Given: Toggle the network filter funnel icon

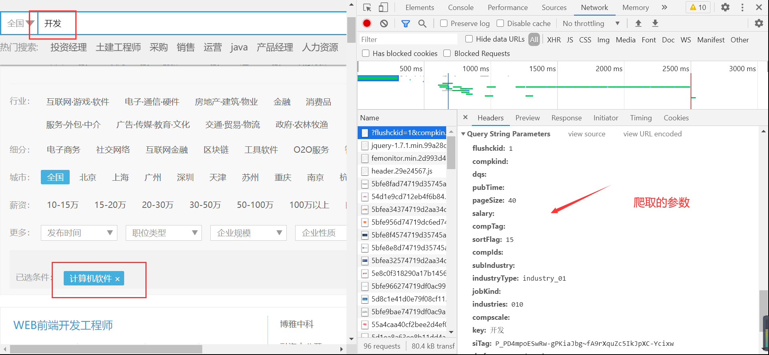Looking at the screenshot, I should tap(405, 24).
